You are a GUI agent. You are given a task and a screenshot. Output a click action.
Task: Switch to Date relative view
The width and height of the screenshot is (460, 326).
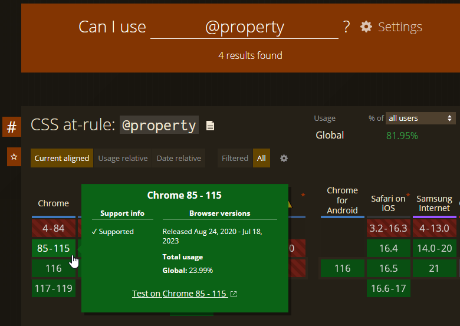pos(179,158)
